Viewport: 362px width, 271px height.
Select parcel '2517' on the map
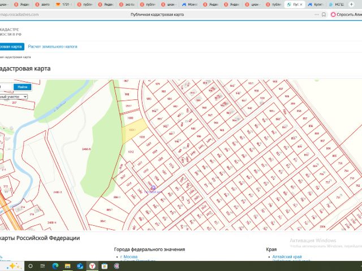click(x=128, y=106)
